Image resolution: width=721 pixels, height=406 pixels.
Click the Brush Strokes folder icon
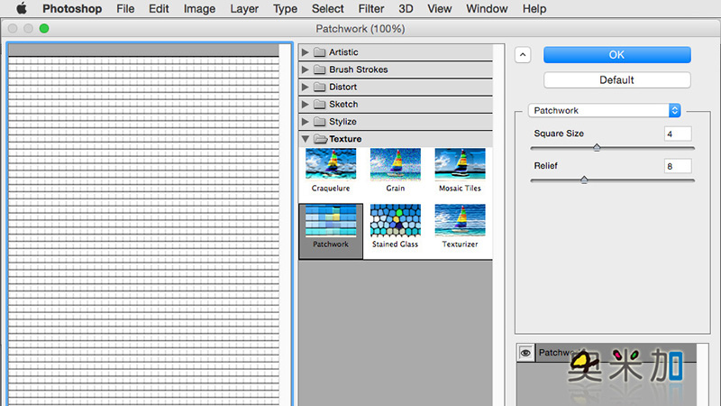[x=320, y=69]
